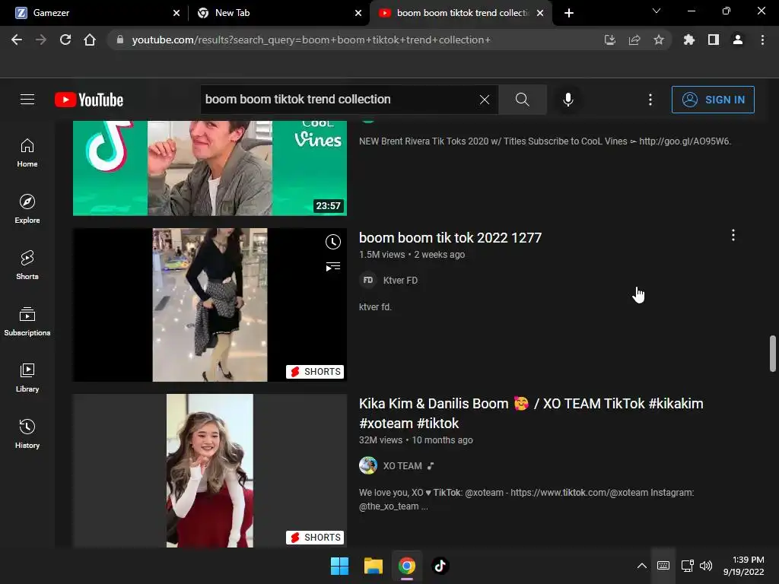
Task: Click the 'ktver fd.' description text
Action: [x=375, y=307]
